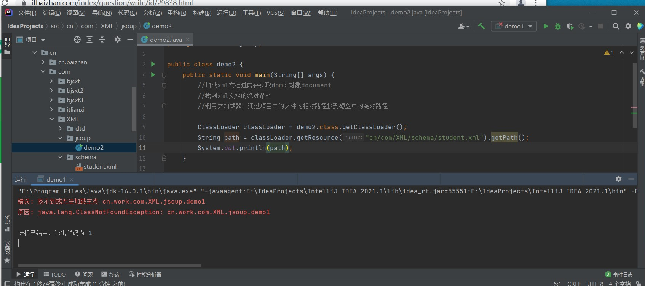Image resolution: width=645 pixels, height=286 pixels.
Task: Click run gutter arrow beside class demo2
Action: click(x=153, y=64)
